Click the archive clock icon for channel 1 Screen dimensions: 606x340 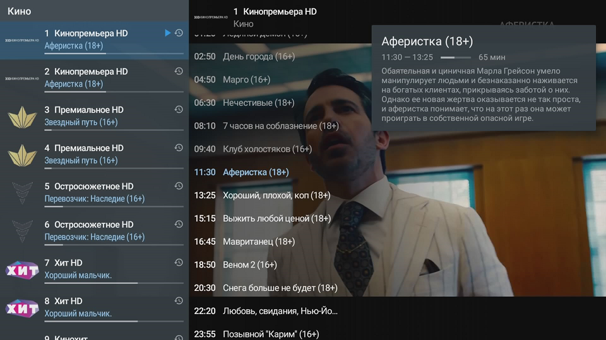click(179, 33)
